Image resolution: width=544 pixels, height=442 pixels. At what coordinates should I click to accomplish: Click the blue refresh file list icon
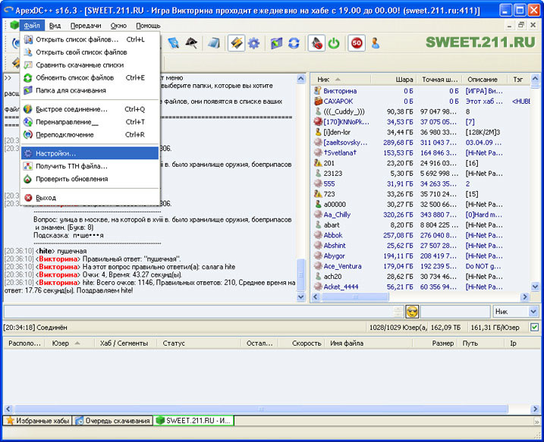point(294,43)
